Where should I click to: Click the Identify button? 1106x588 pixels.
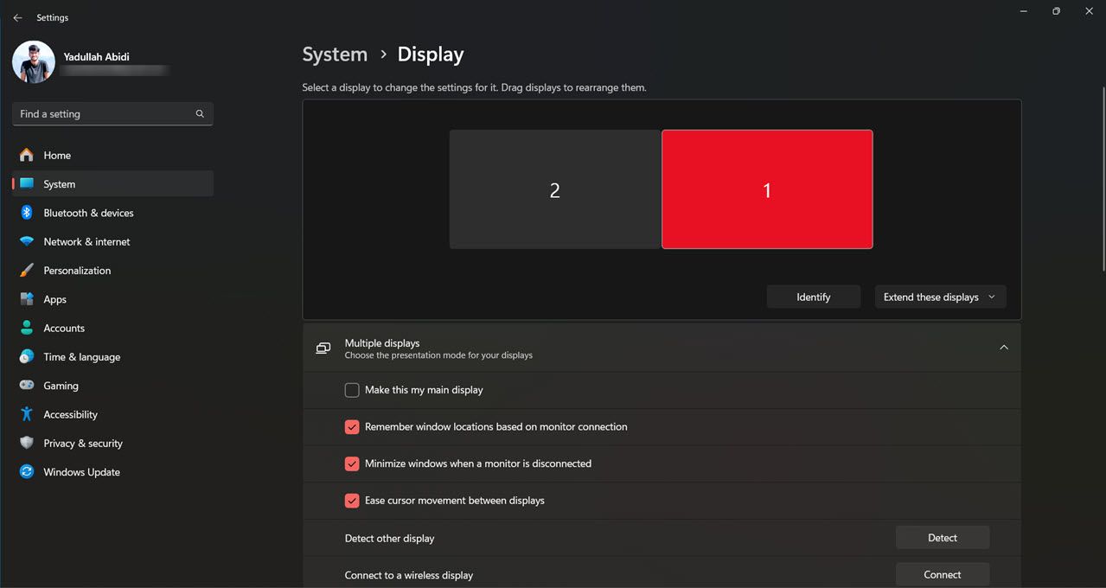pyautogui.click(x=813, y=297)
